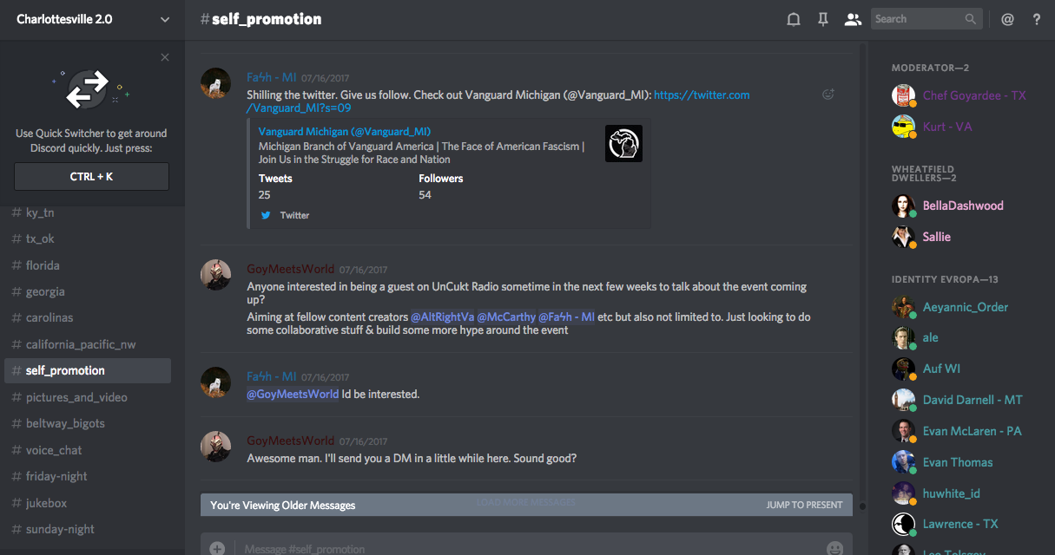Toggle the member list icon
Viewport: 1055px width, 555px height.
pyautogui.click(x=853, y=19)
